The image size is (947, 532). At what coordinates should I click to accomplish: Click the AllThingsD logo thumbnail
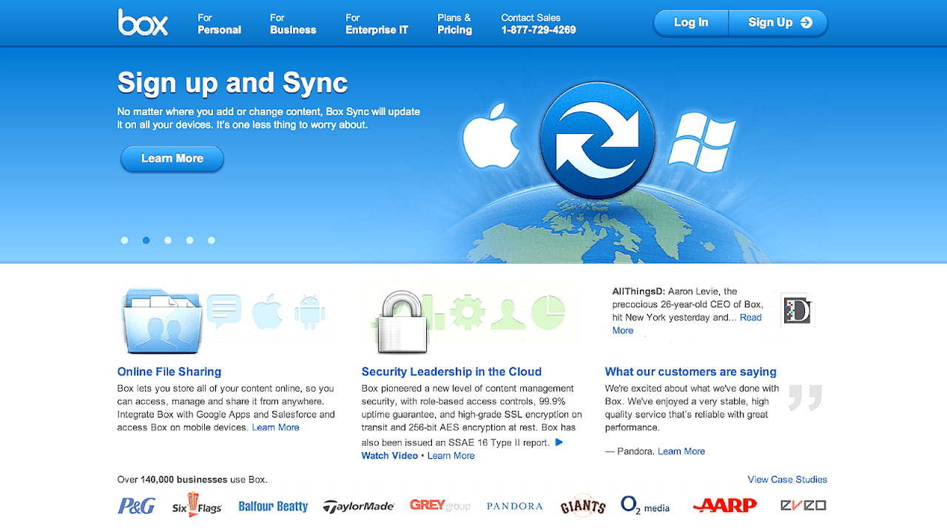pyautogui.click(x=798, y=311)
